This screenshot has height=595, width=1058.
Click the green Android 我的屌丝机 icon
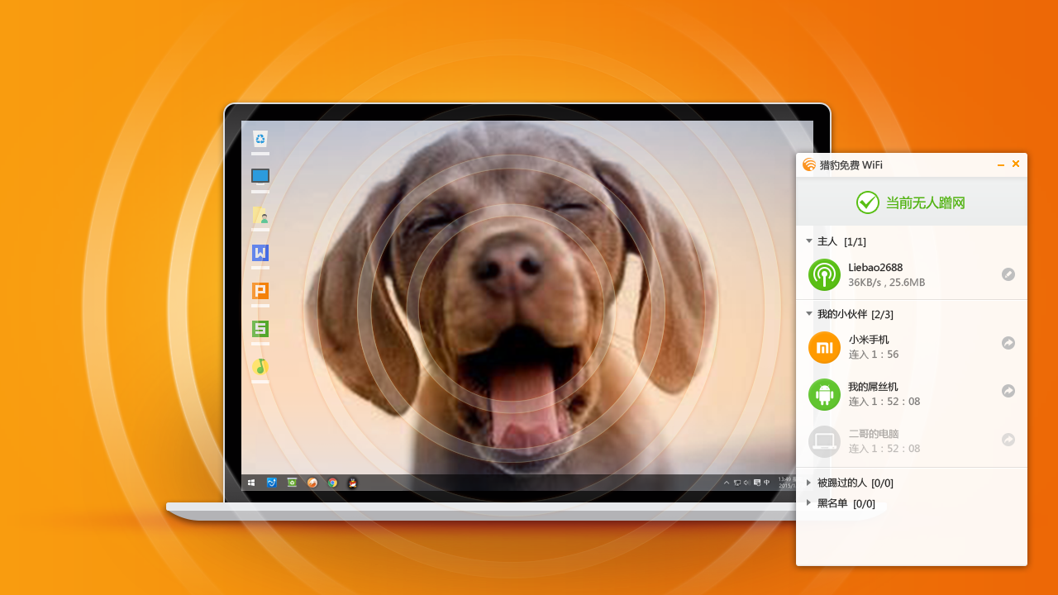[824, 394]
